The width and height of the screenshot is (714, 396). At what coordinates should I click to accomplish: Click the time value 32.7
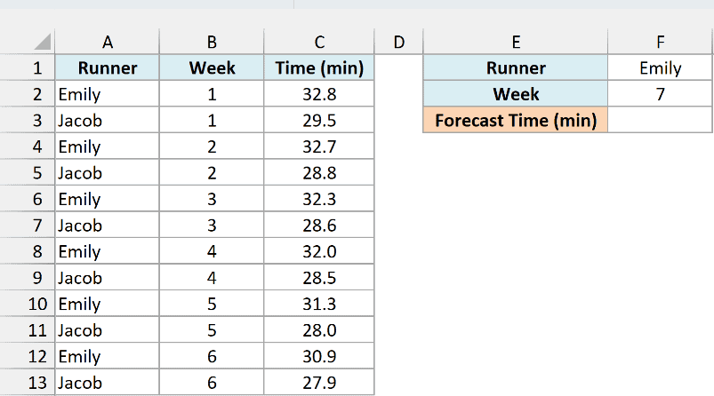pyautogui.click(x=319, y=147)
